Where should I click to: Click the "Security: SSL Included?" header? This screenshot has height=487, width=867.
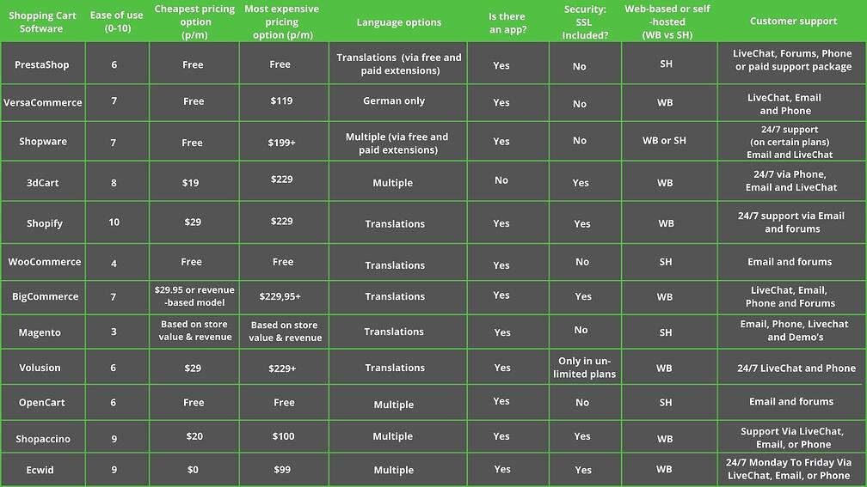(584, 22)
